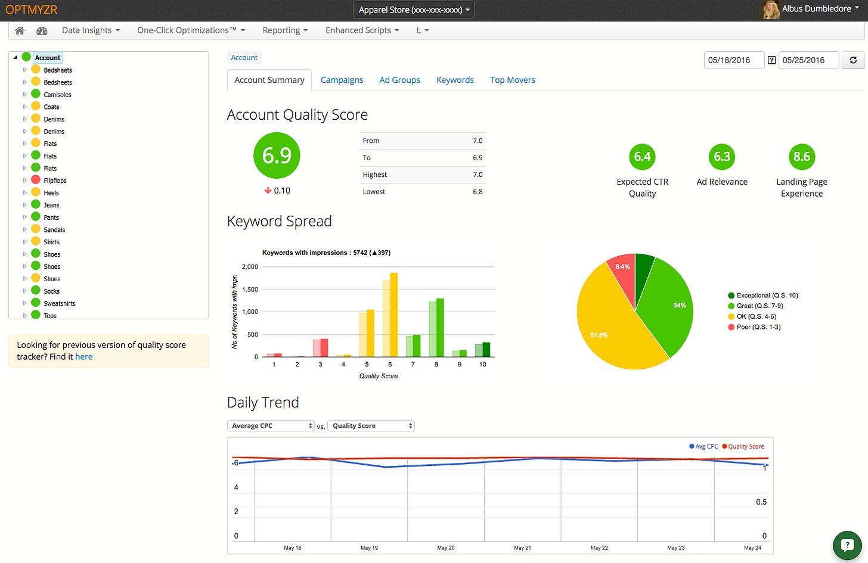The height and width of the screenshot is (563, 868).
Task: Click the Poor (Q.S. 1-3) legend swatch
Action: click(x=731, y=327)
